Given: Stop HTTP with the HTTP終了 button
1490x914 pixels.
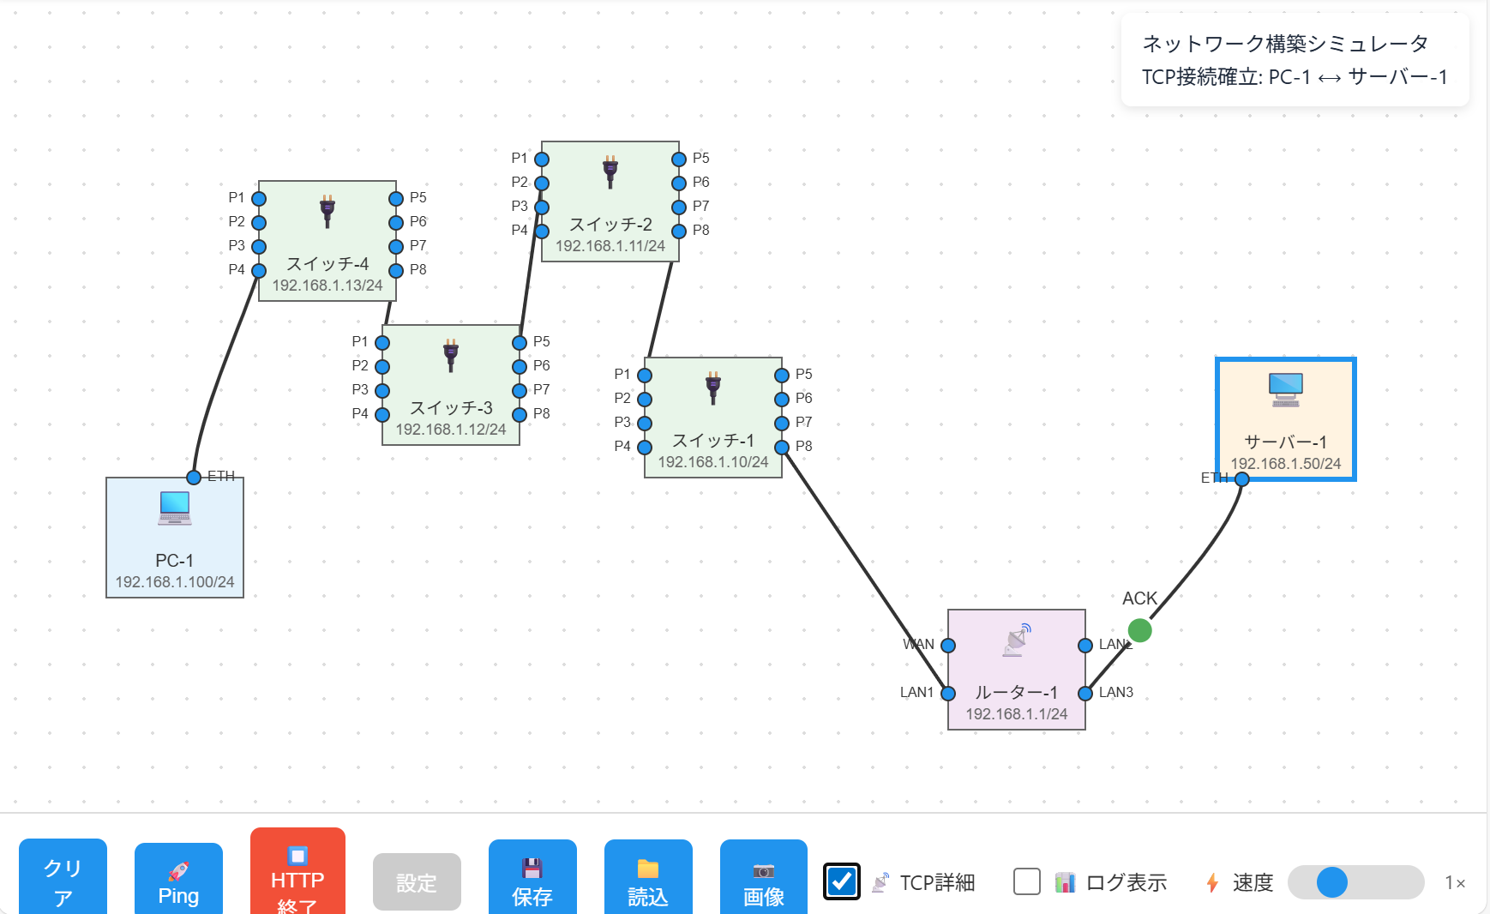Looking at the screenshot, I should pos(297,871).
